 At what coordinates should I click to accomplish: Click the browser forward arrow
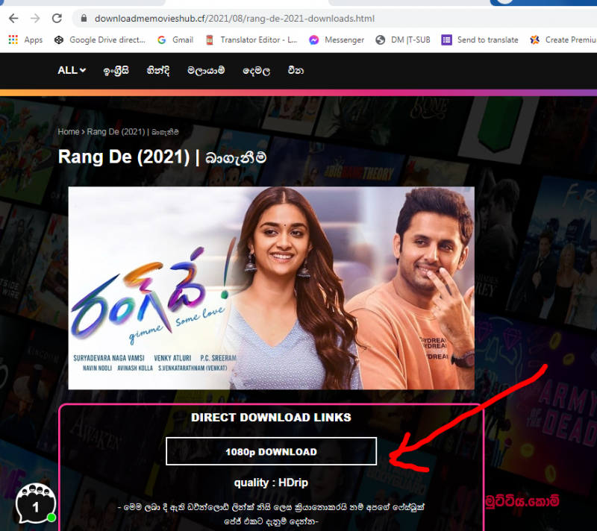tap(35, 18)
